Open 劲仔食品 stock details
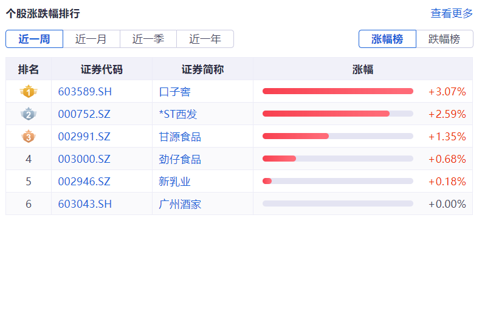The image size is (482, 311). (x=180, y=159)
